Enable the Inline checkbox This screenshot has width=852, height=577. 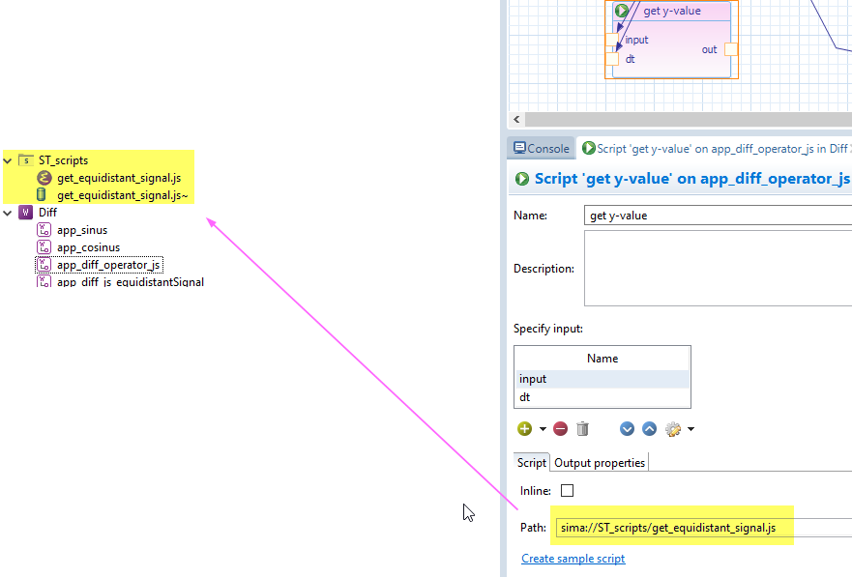[567, 491]
